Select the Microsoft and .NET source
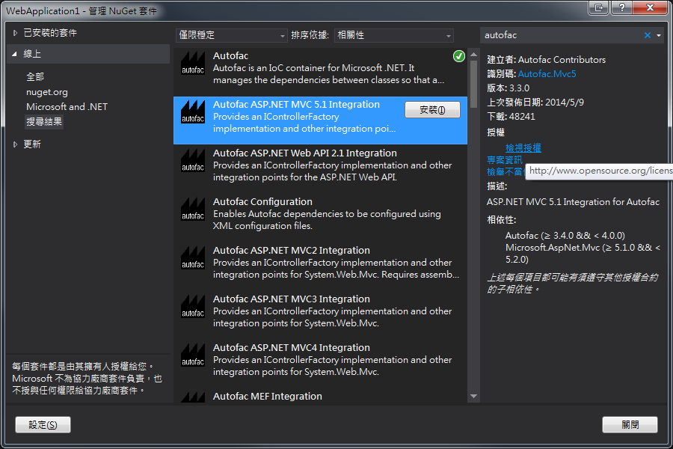This screenshot has width=673, height=449. (67, 106)
